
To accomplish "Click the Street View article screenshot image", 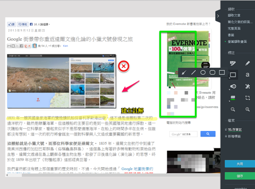I will [x=62, y=81].
